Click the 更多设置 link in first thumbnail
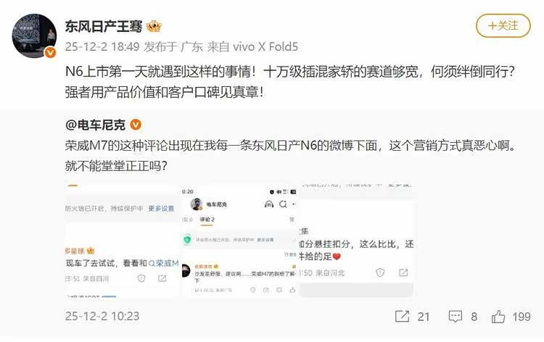Image resolution: width=544 pixels, height=342 pixels. click(161, 209)
